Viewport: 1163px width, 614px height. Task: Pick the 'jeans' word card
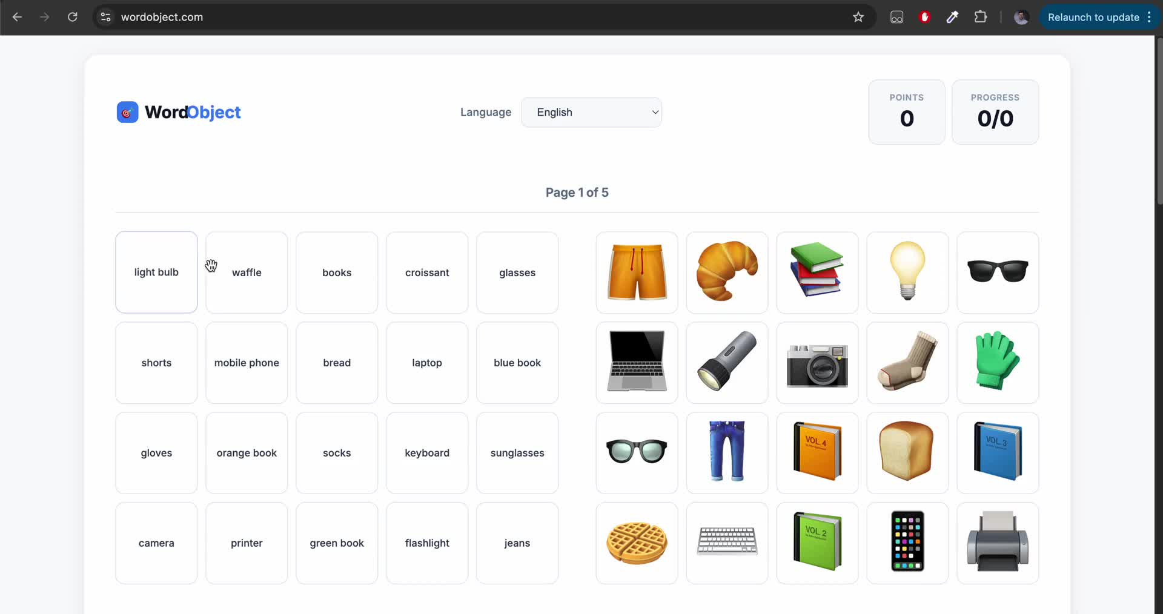pyautogui.click(x=517, y=543)
